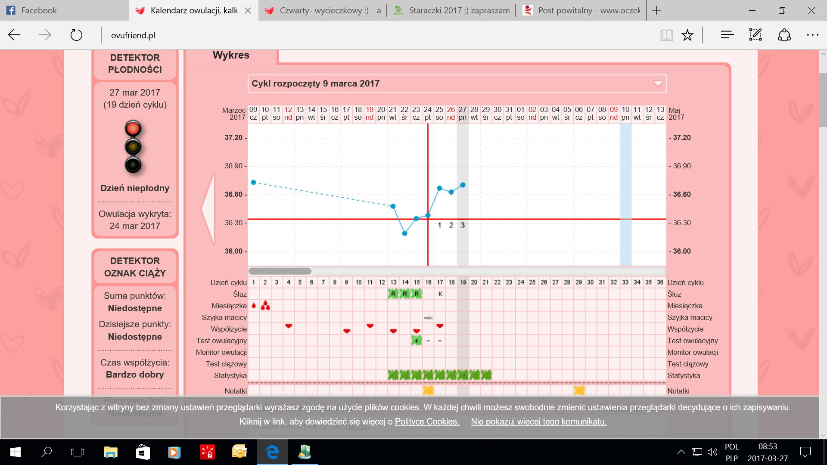Click the browser refresh icon

pyautogui.click(x=76, y=35)
